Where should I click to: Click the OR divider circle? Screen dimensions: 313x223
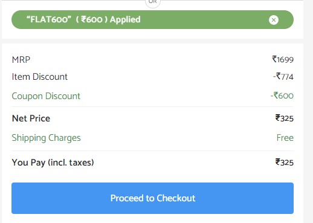tap(153, 2)
